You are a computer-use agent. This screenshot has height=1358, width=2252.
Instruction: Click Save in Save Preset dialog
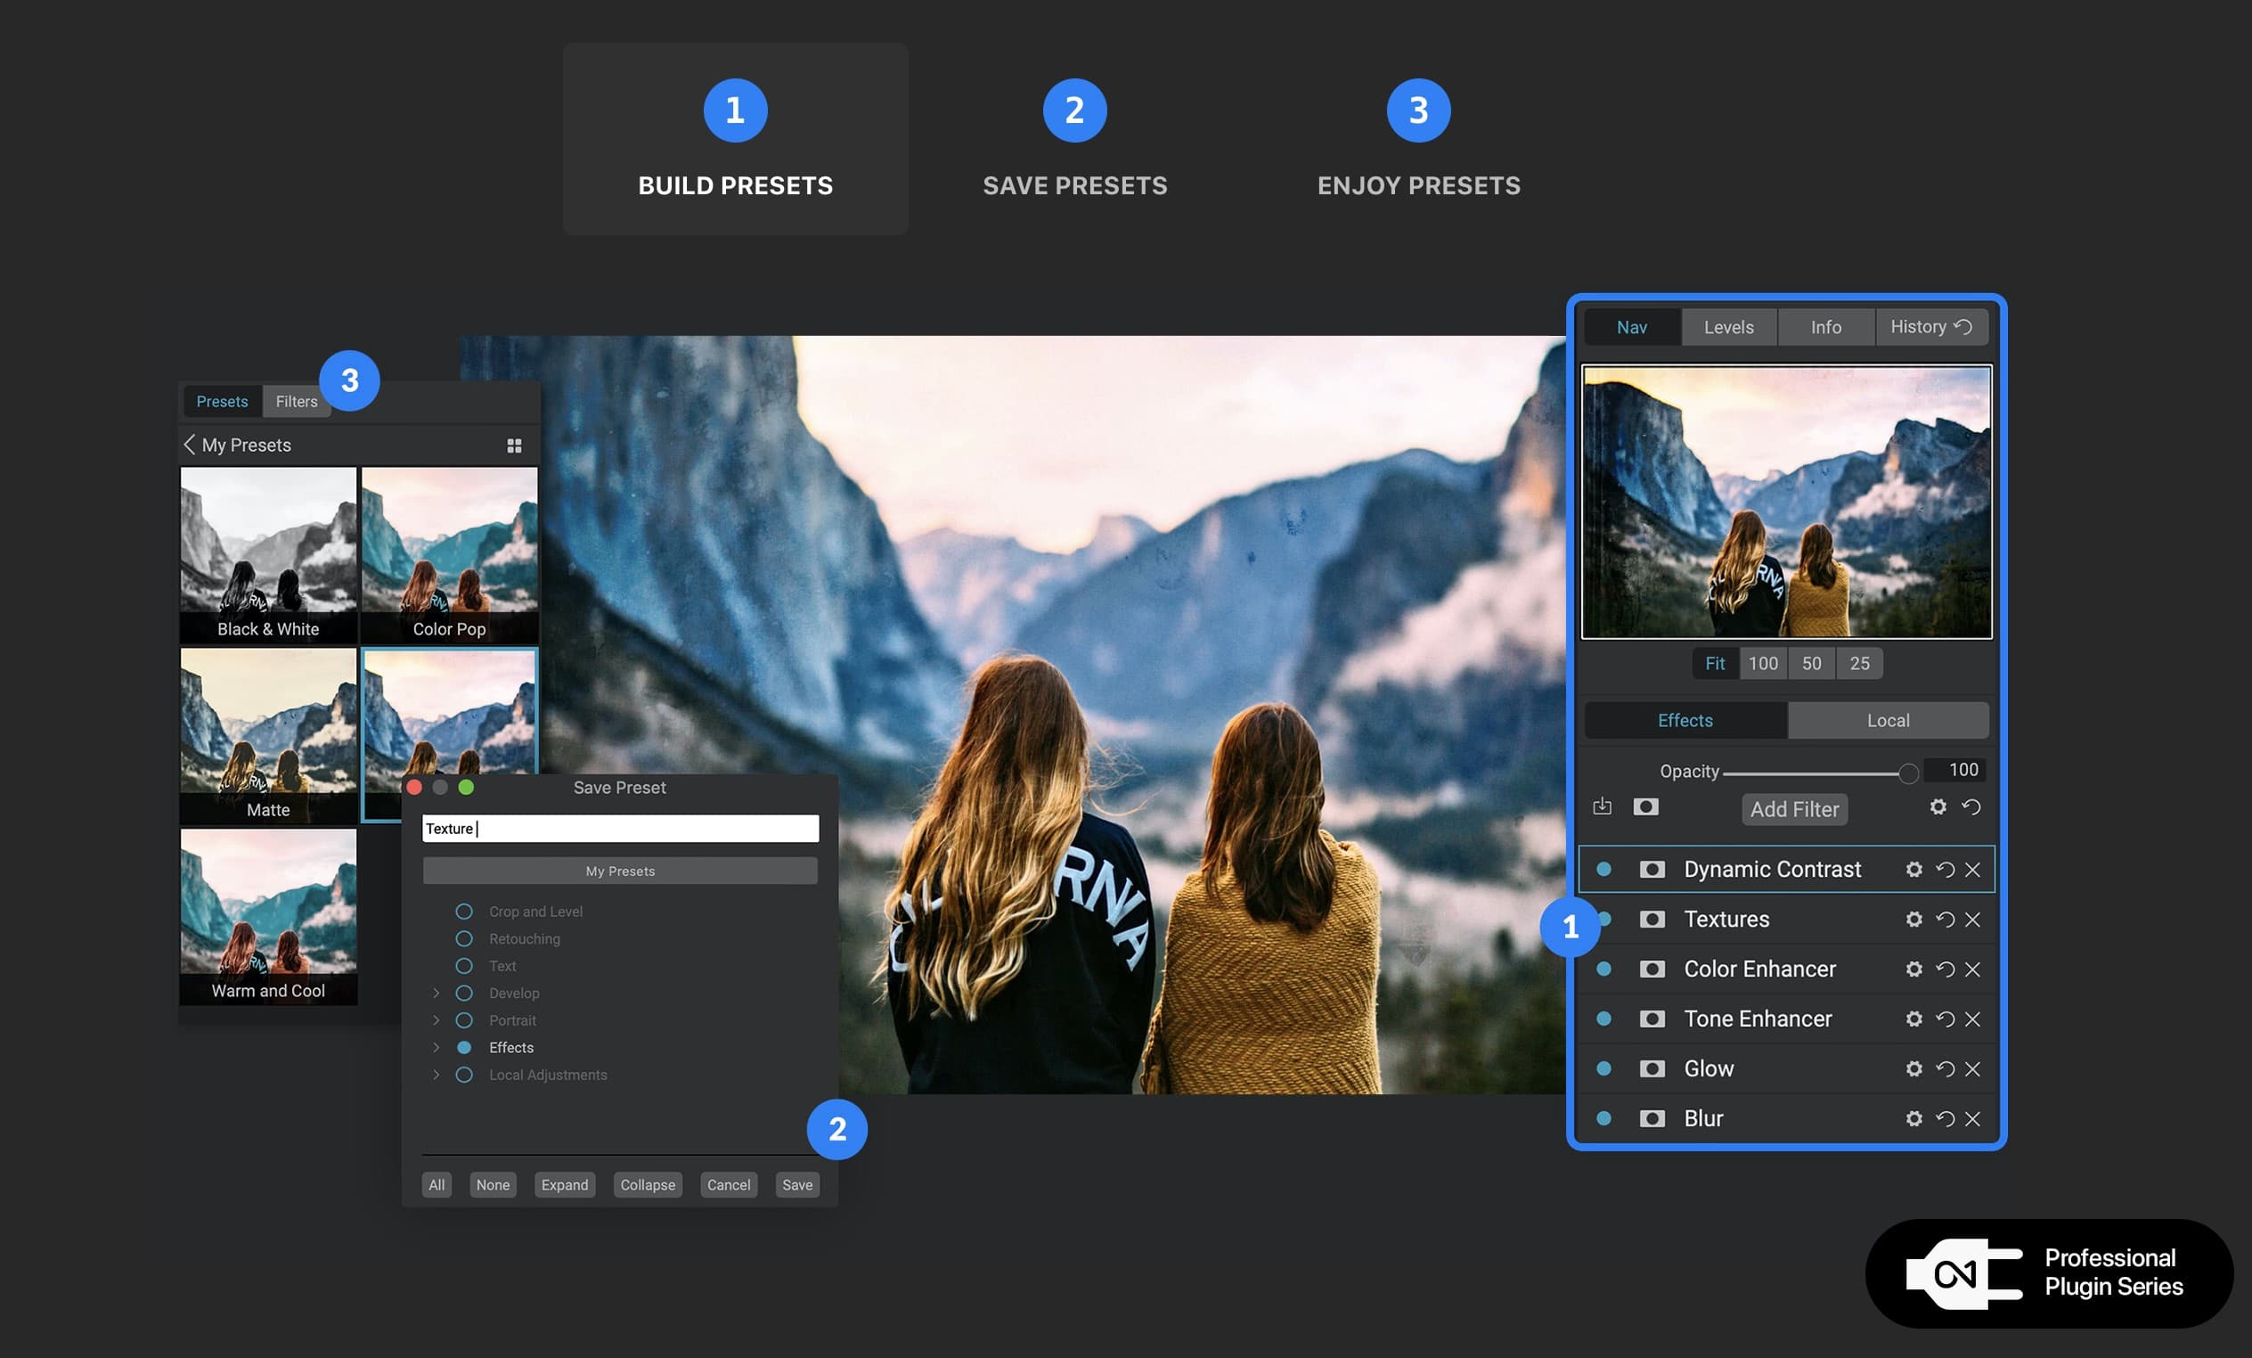point(797,1184)
